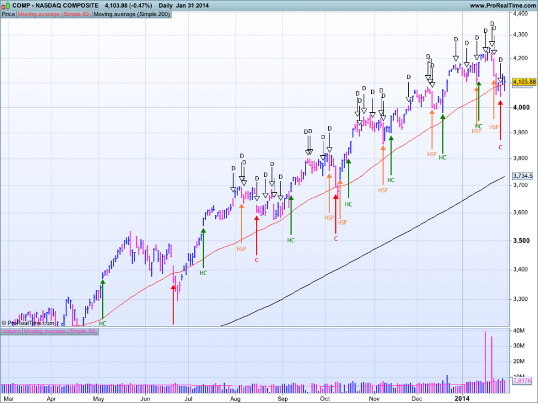Click the Oct label on time axis
The image size is (538, 403).
[x=325, y=399]
